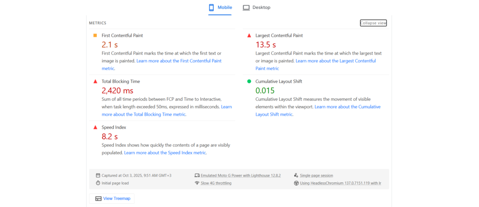Click the red triangle Total Blocking Time icon
Image resolution: width=479 pixels, height=207 pixels.
tap(95, 81)
